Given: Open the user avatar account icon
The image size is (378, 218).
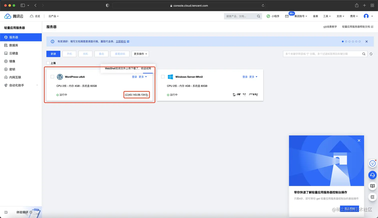Looking at the screenshot, I should [366, 16].
